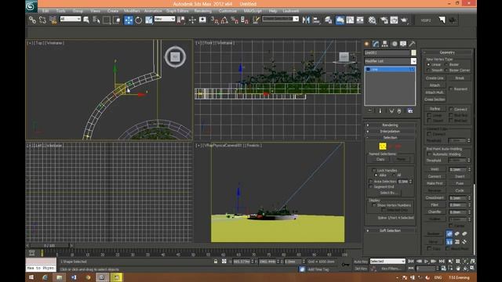Viewport: 502px width, 282px height.
Task: Toggle the Angle Snap icon
Action: pyautogui.click(x=224, y=20)
